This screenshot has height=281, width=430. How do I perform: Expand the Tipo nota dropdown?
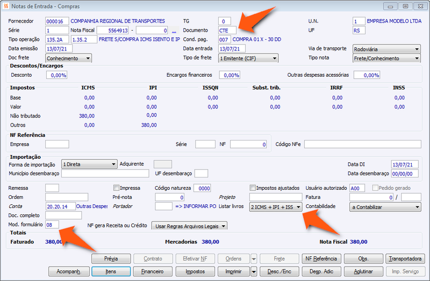click(x=386, y=58)
